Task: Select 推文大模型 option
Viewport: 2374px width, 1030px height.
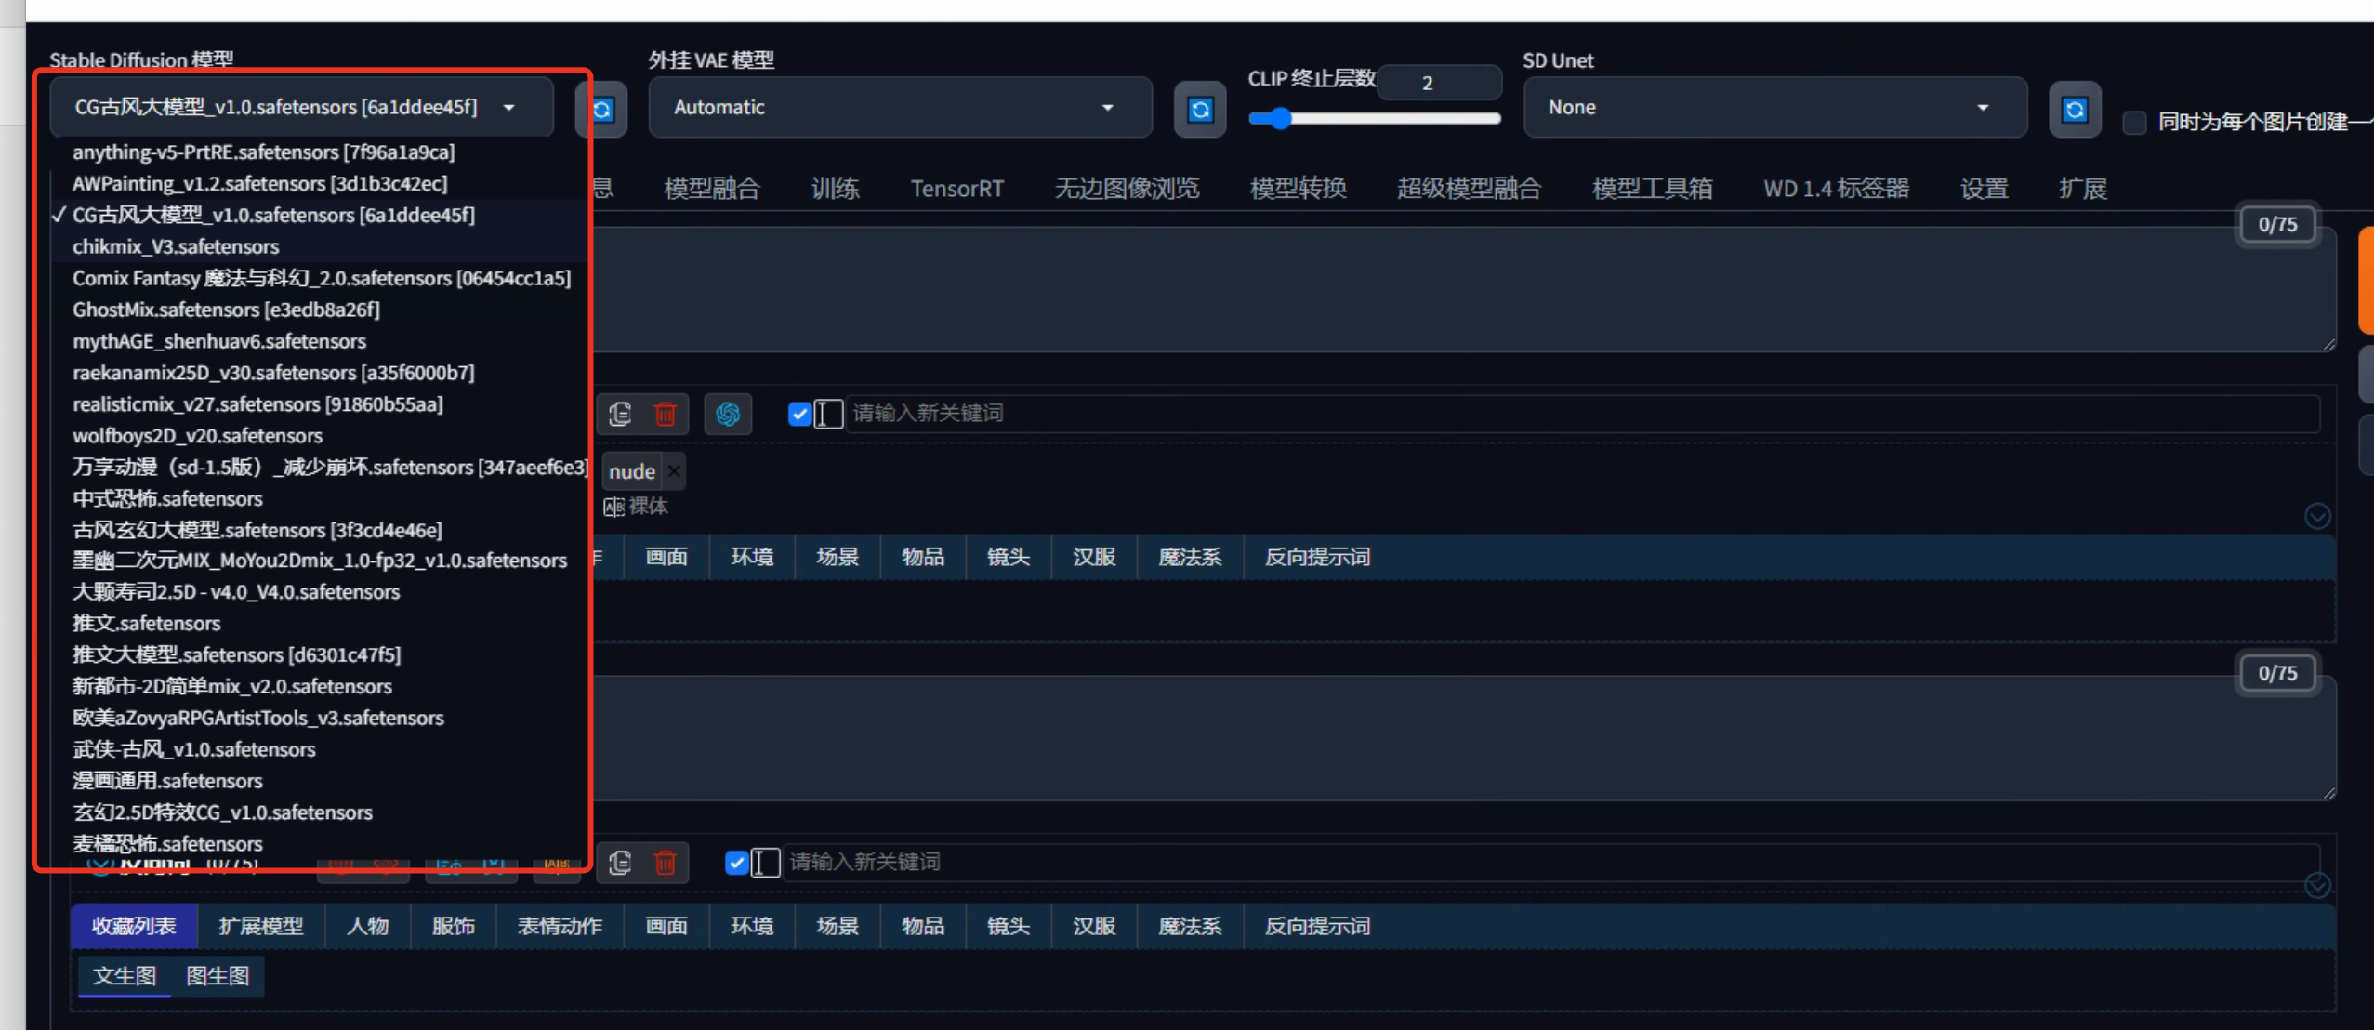Action: (320, 655)
